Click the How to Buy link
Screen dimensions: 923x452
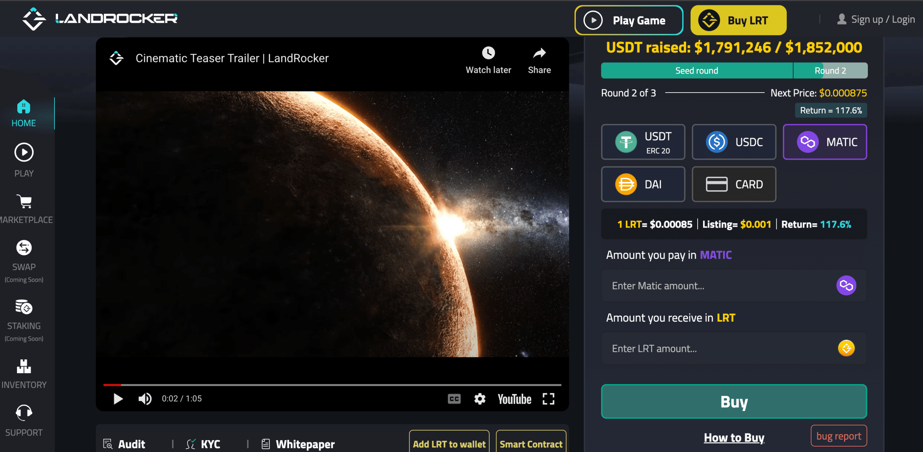pos(733,437)
